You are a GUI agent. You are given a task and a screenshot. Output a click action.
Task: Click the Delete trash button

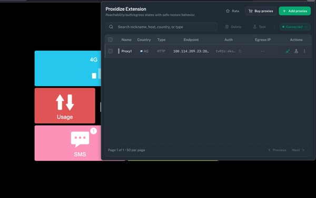tap(233, 27)
